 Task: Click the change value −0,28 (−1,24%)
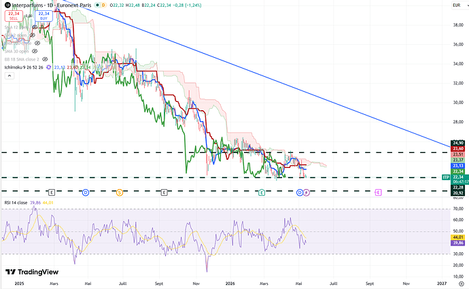tap(187, 5)
